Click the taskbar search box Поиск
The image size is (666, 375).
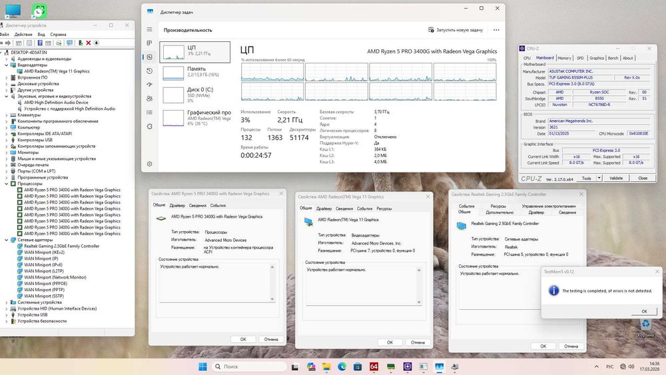point(249,366)
